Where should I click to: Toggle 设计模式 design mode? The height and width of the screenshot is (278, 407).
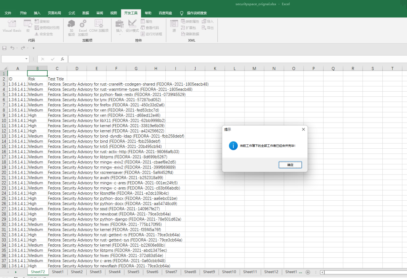click(132, 25)
